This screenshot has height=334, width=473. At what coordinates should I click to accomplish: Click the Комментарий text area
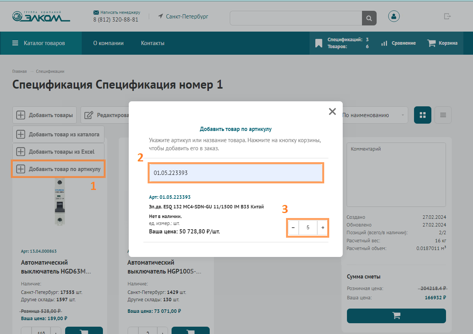pyautogui.click(x=396, y=175)
